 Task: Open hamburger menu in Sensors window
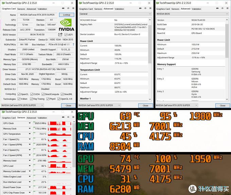click(73, 117)
